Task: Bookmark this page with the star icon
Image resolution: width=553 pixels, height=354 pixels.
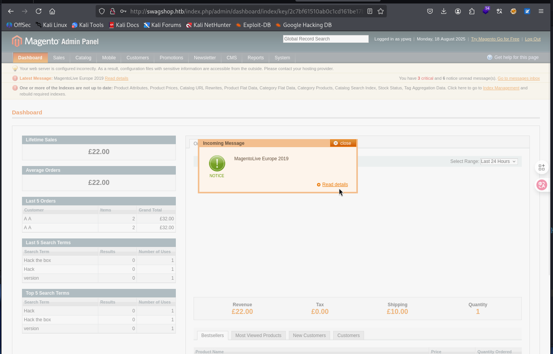Action: (x=381, y=11)
